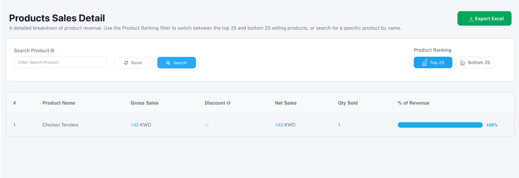Click the info icon next to Discount
The height and width of the screenshot is (178, 519).
click(x=228, y=103)
